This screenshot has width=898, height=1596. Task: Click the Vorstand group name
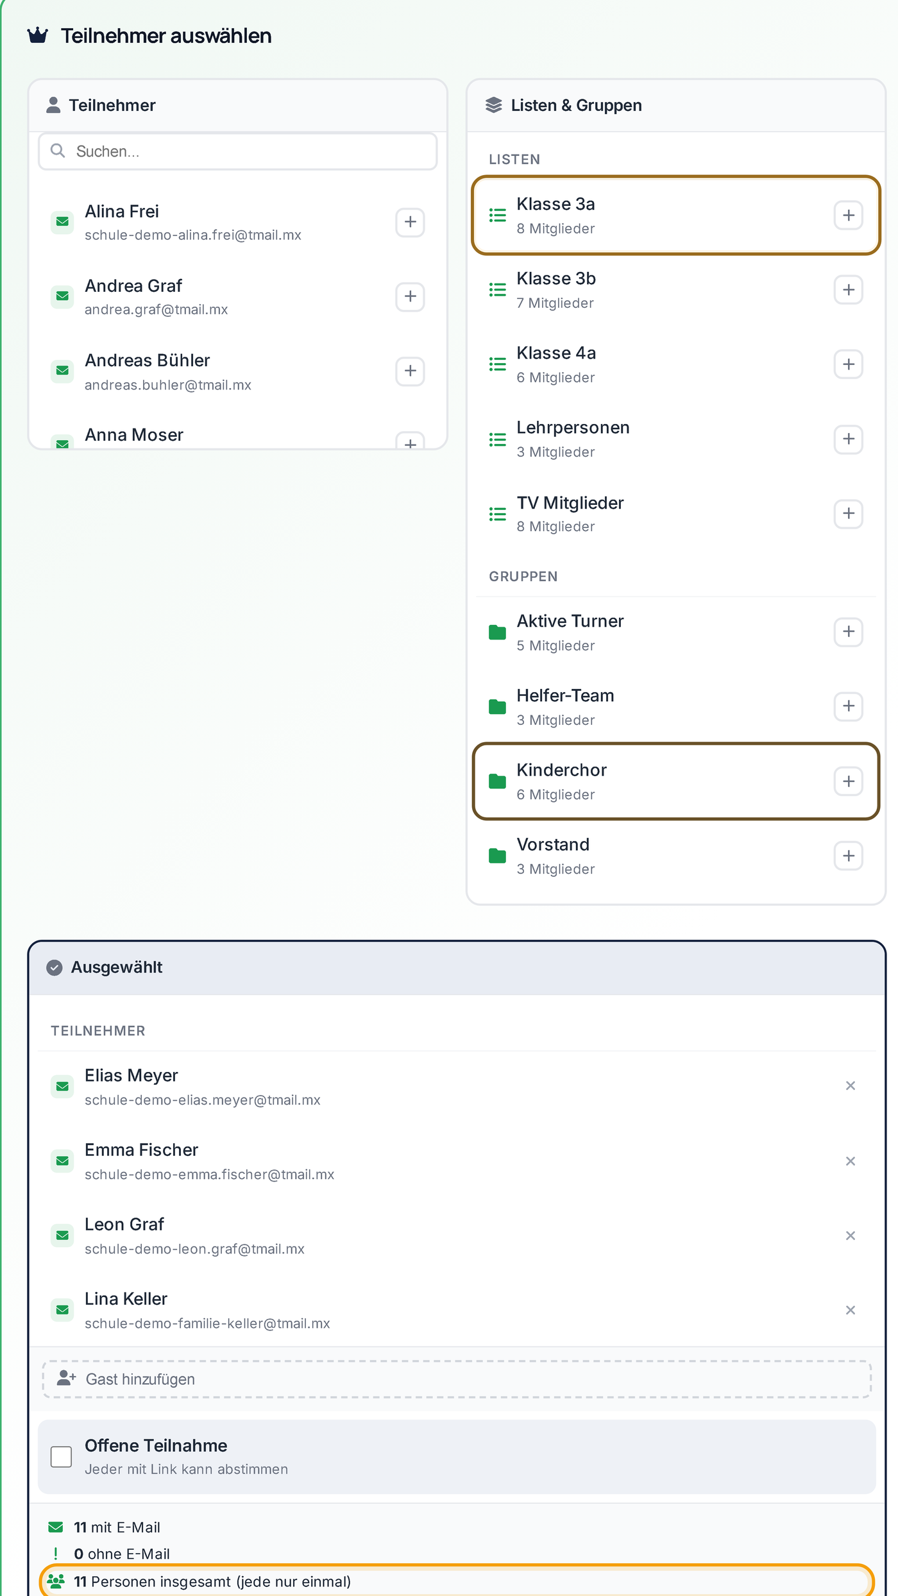coord(553,845)
